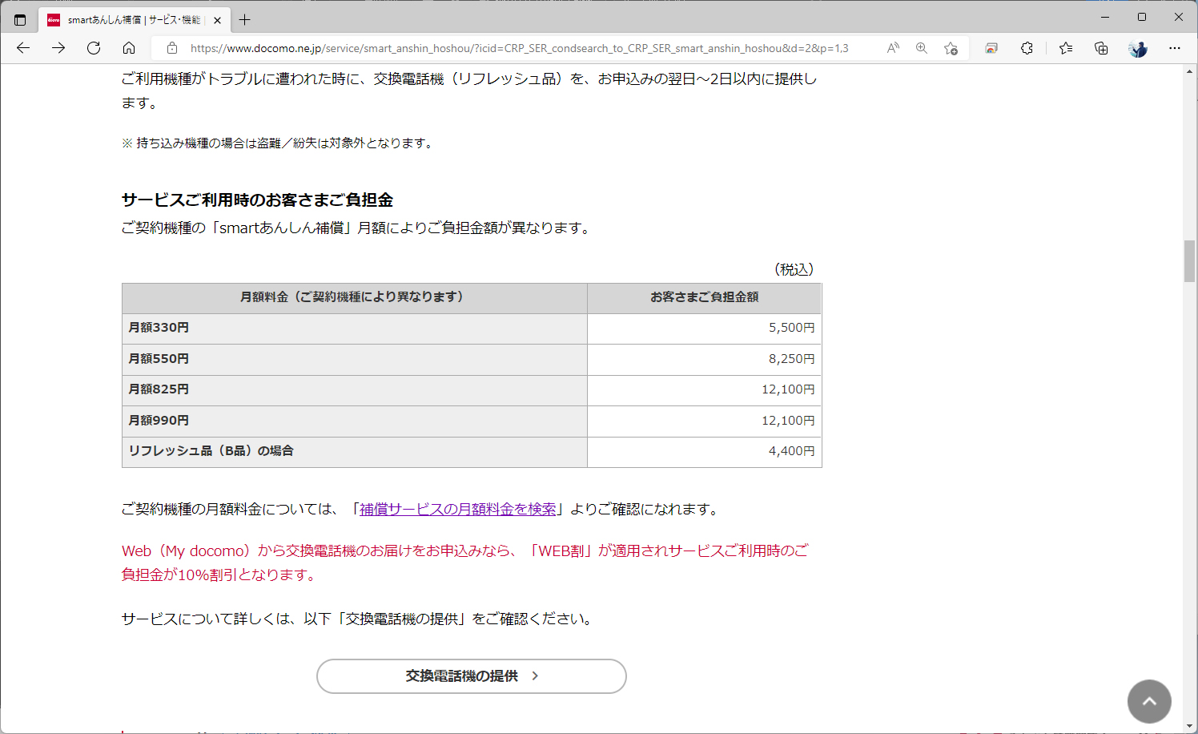Open the browser home page

129,48
